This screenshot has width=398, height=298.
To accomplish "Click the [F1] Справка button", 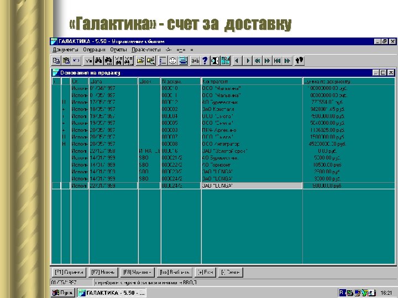I will [69, 273].
